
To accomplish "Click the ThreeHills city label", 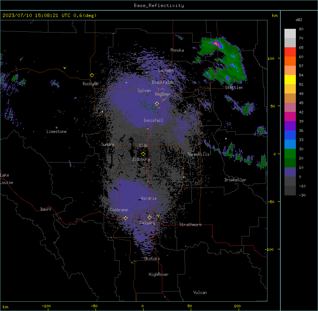I will tap(198, 154).
